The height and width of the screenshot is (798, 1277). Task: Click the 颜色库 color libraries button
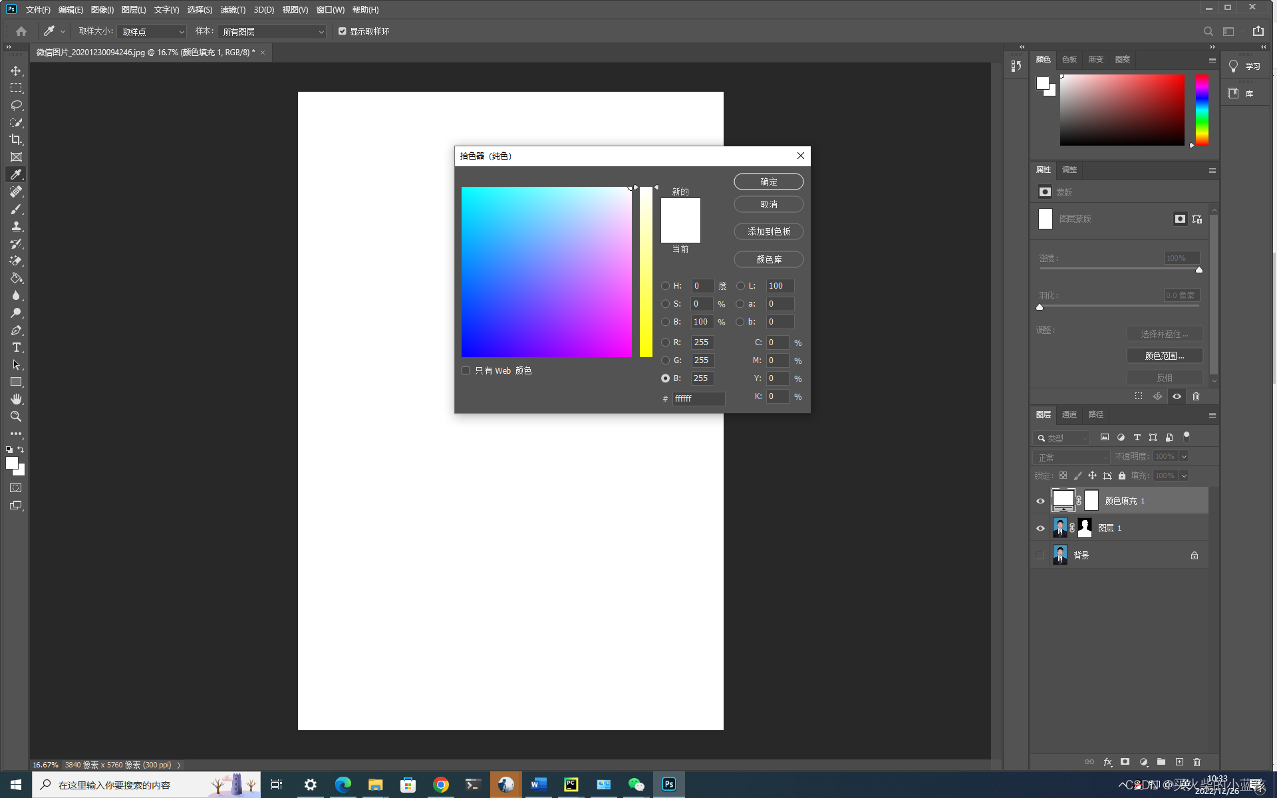click(768, 259)
